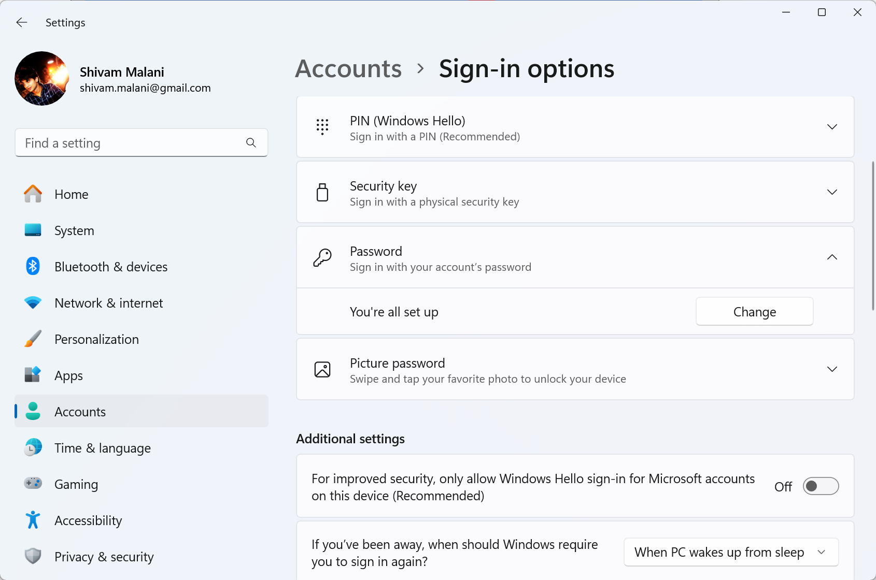Open Bluetooth & devices settings
The width and height of the screenshot is (876, 580).
(x=33, y=266)
